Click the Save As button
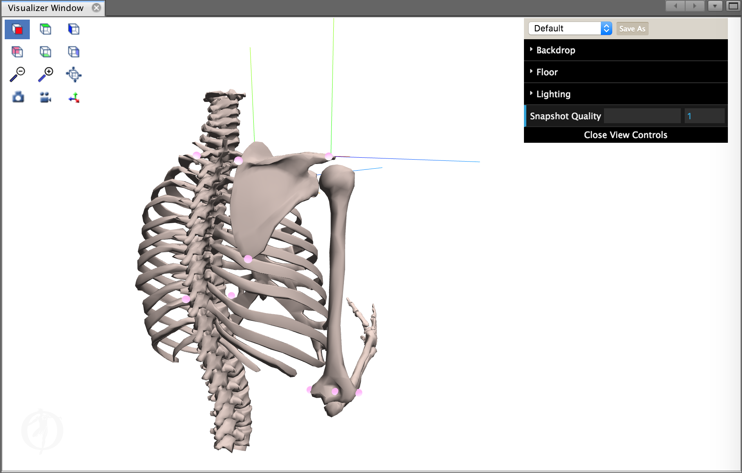The image size is (742, 473). click(632, 28)
